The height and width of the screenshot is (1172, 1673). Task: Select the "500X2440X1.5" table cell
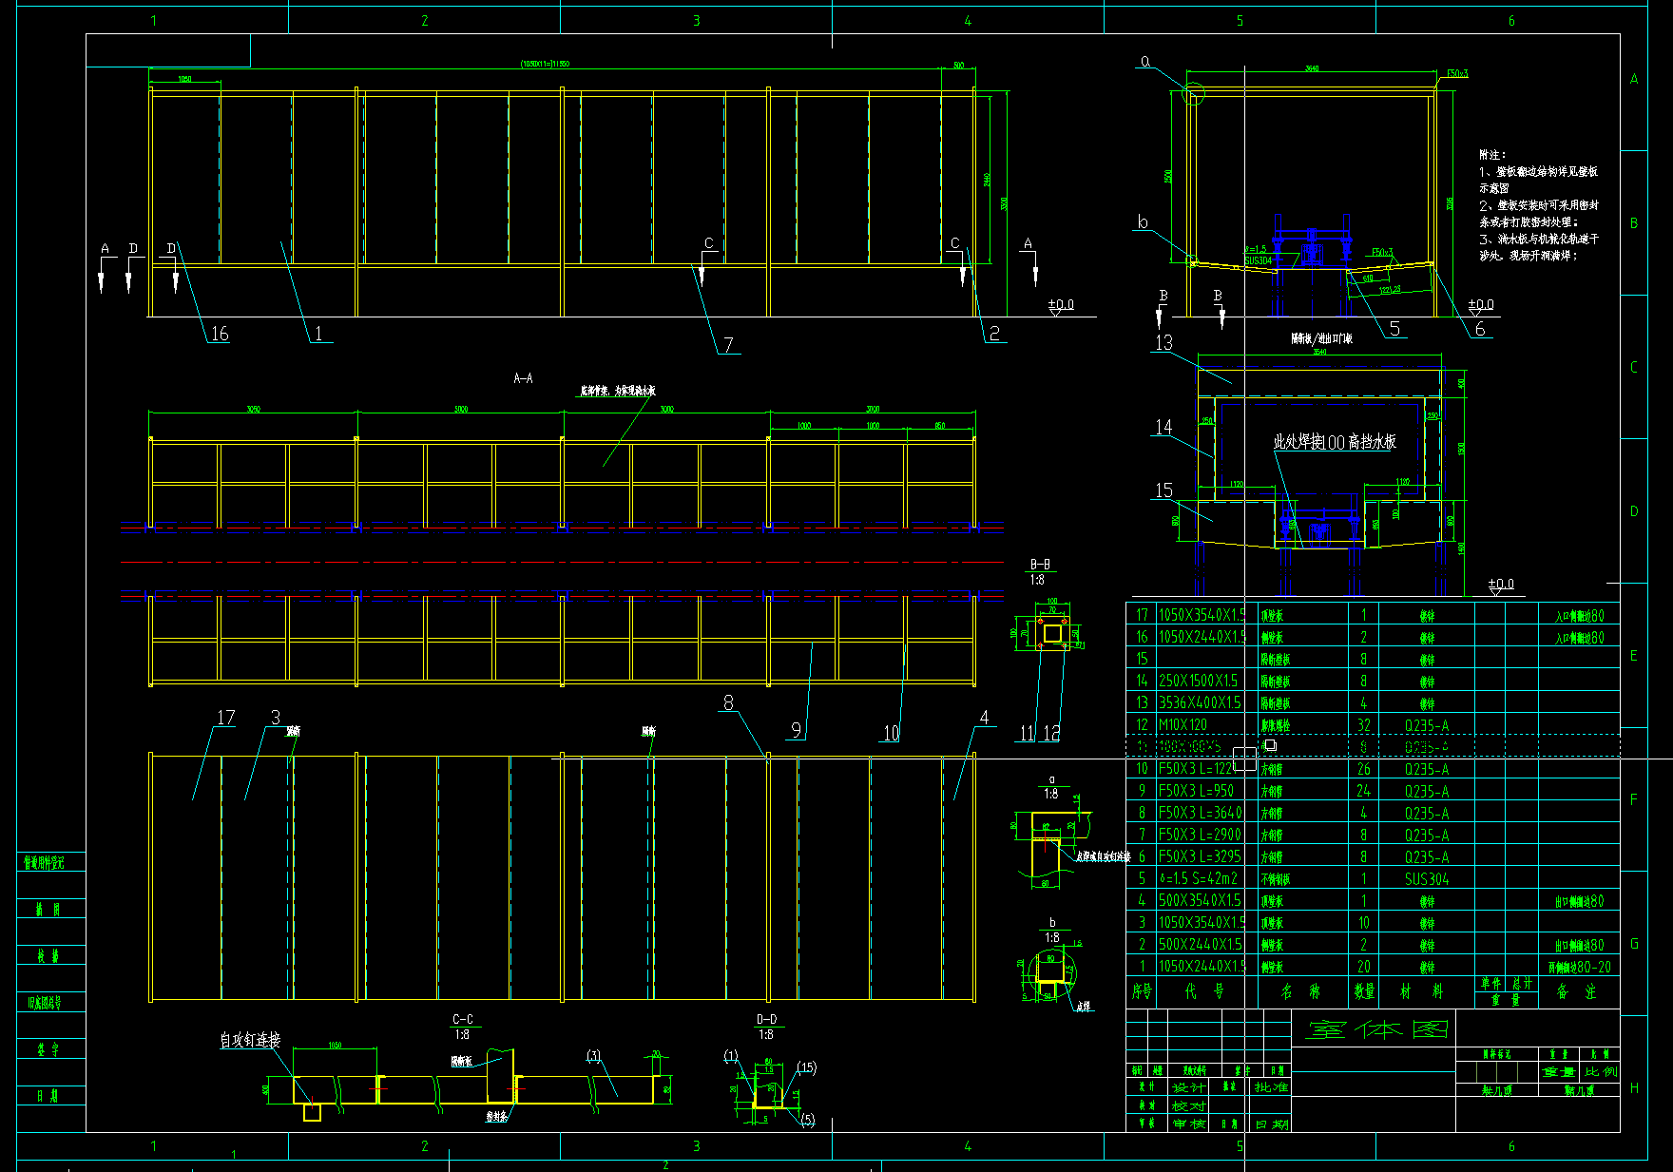pyautogui.click(x=1200, y=945)
